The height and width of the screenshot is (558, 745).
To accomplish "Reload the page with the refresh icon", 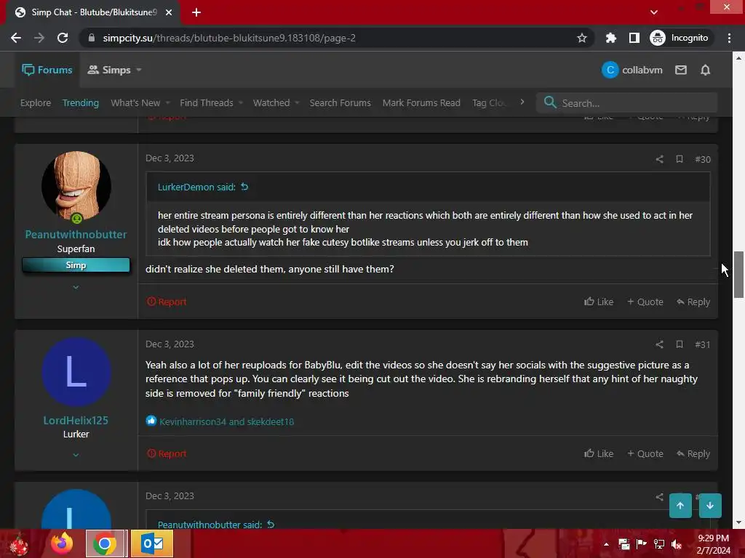I will point(63,38).
